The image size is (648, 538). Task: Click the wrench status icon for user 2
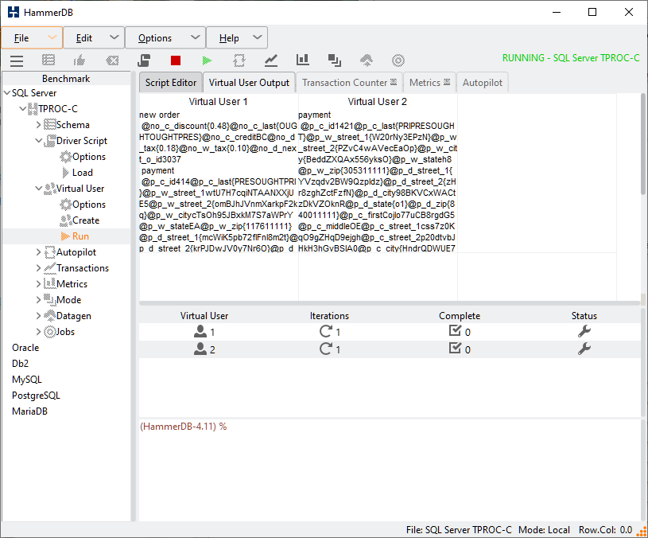click(584, 349)
